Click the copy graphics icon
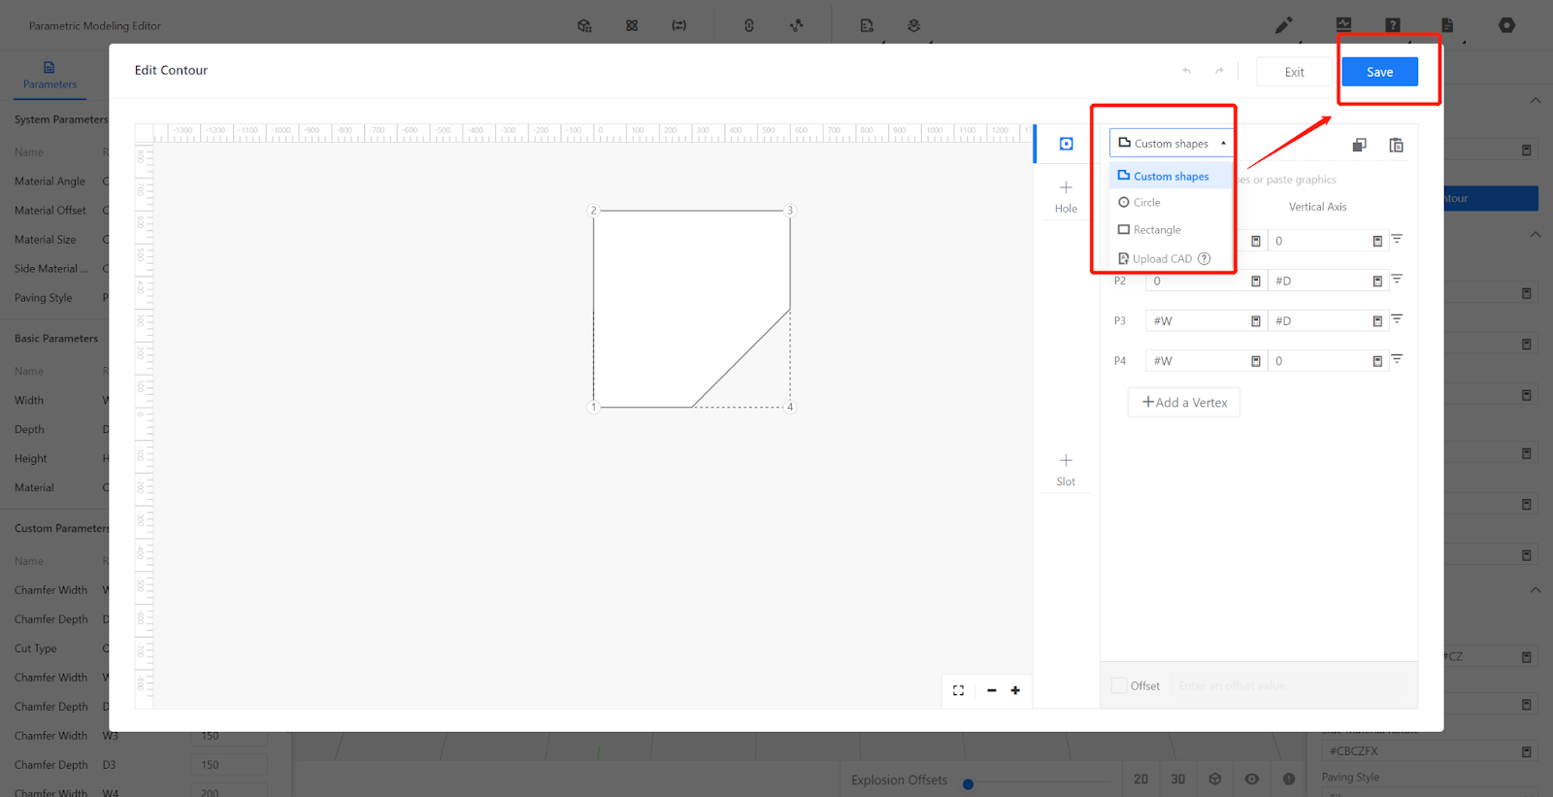Viewport: 1553px width, 797px height. [x=1359, y=145]
